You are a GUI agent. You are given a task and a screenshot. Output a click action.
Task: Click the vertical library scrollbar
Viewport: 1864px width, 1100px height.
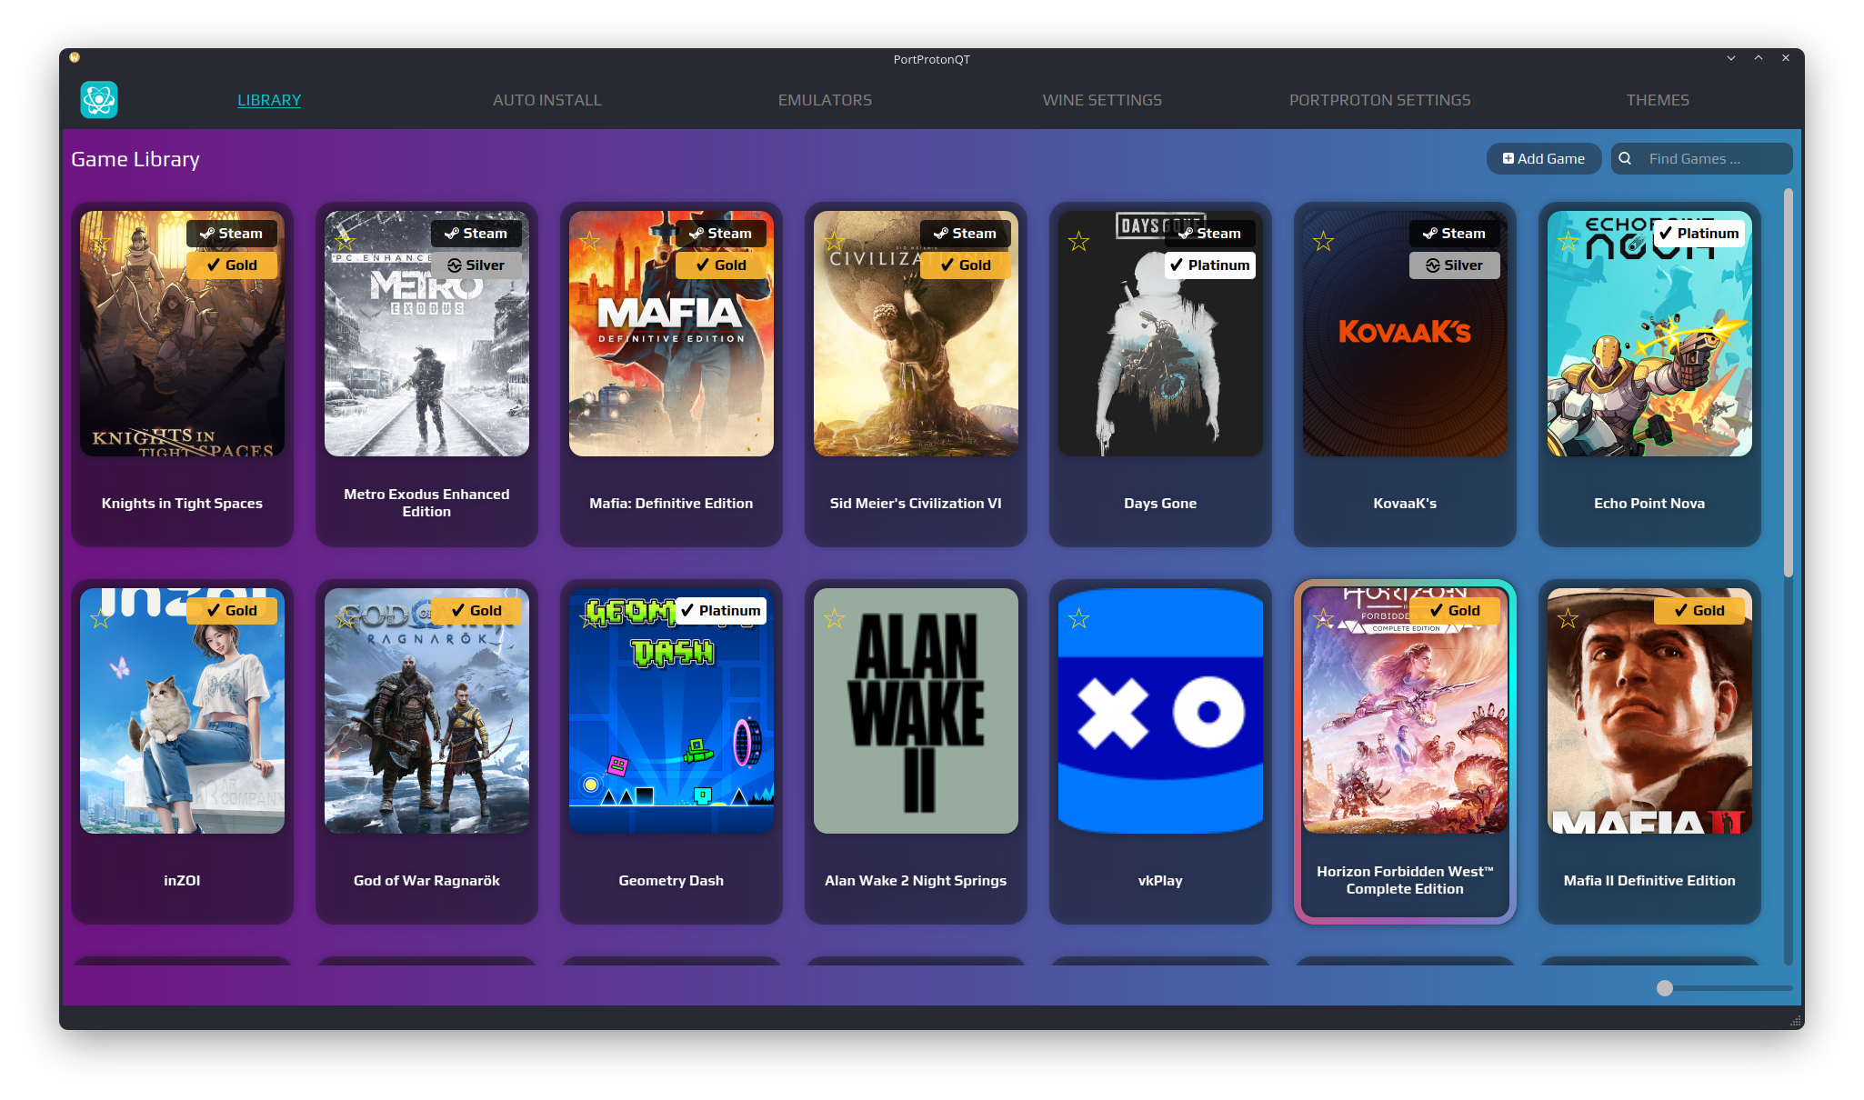pos(1788,382)
